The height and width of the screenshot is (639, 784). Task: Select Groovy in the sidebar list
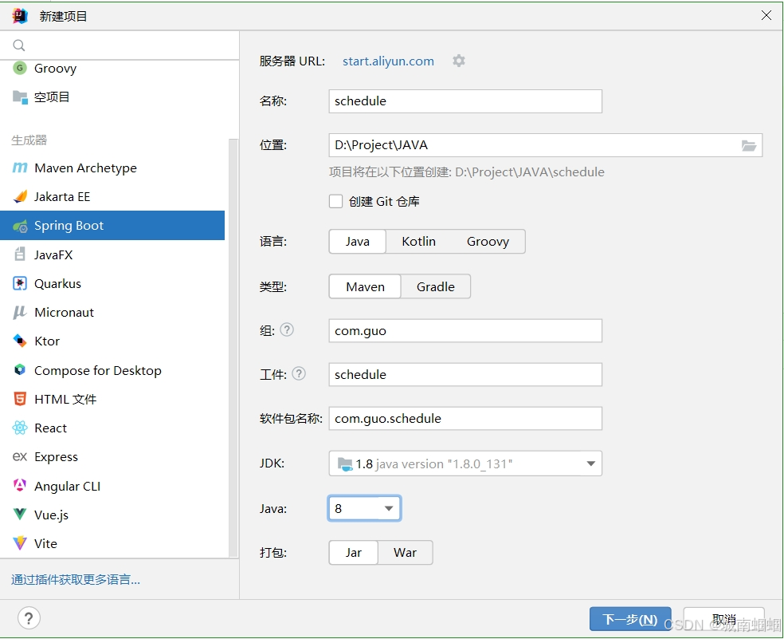point(112,68)
